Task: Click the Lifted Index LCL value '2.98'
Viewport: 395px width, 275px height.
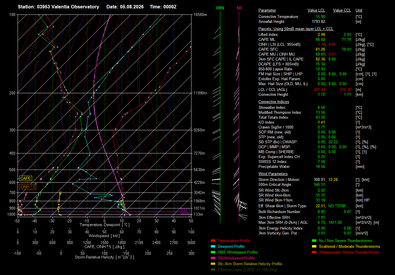Action: click(321, 35)
